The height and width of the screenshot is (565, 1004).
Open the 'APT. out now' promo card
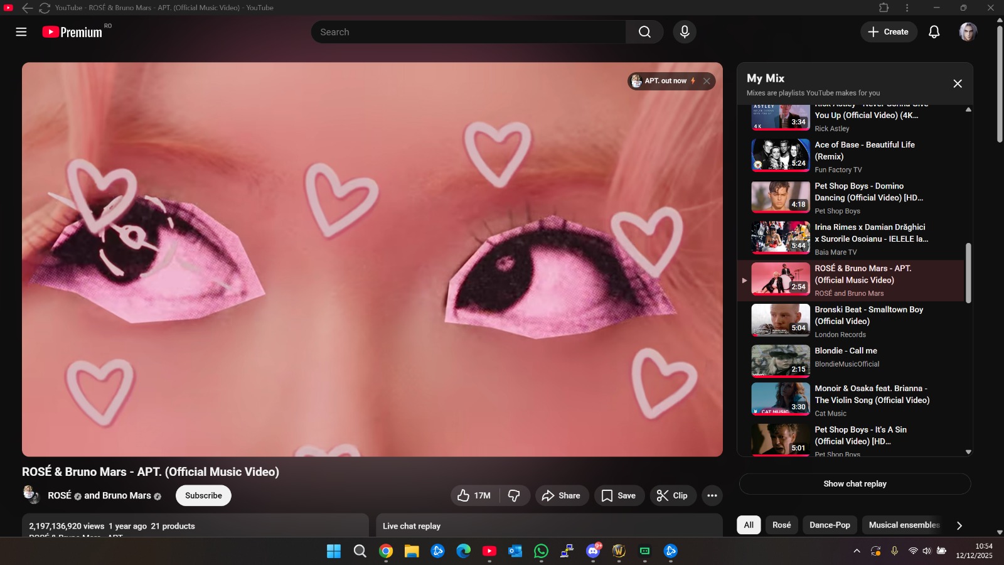(x=665, y=81)
